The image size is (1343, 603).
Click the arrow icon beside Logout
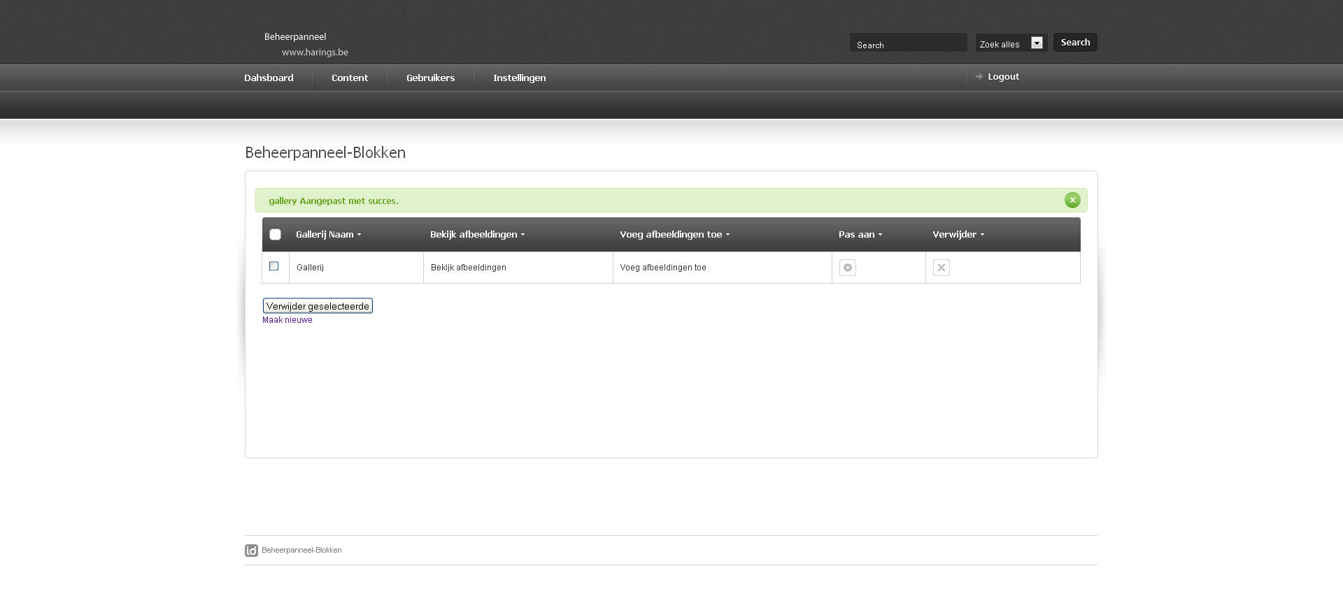[979, 77]
